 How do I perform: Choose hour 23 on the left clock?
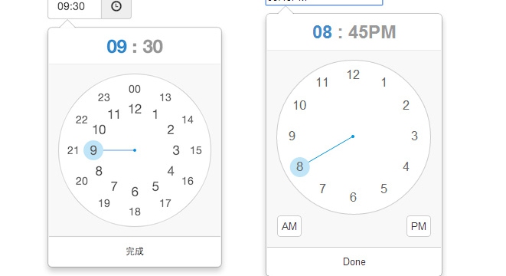coord(104,97)
